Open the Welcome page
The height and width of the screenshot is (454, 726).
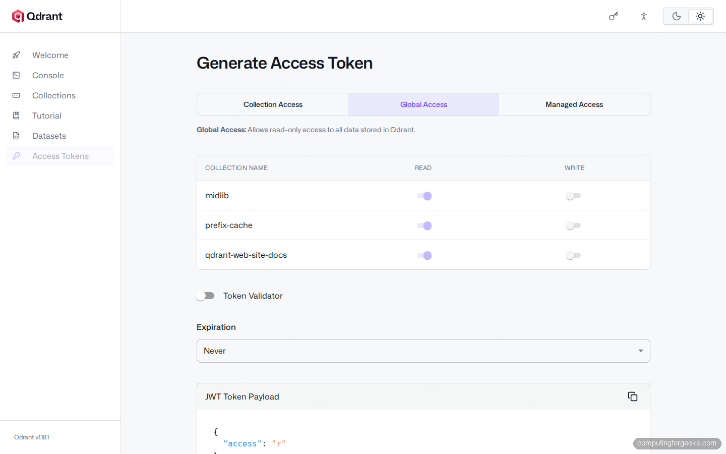pos(60,55)
